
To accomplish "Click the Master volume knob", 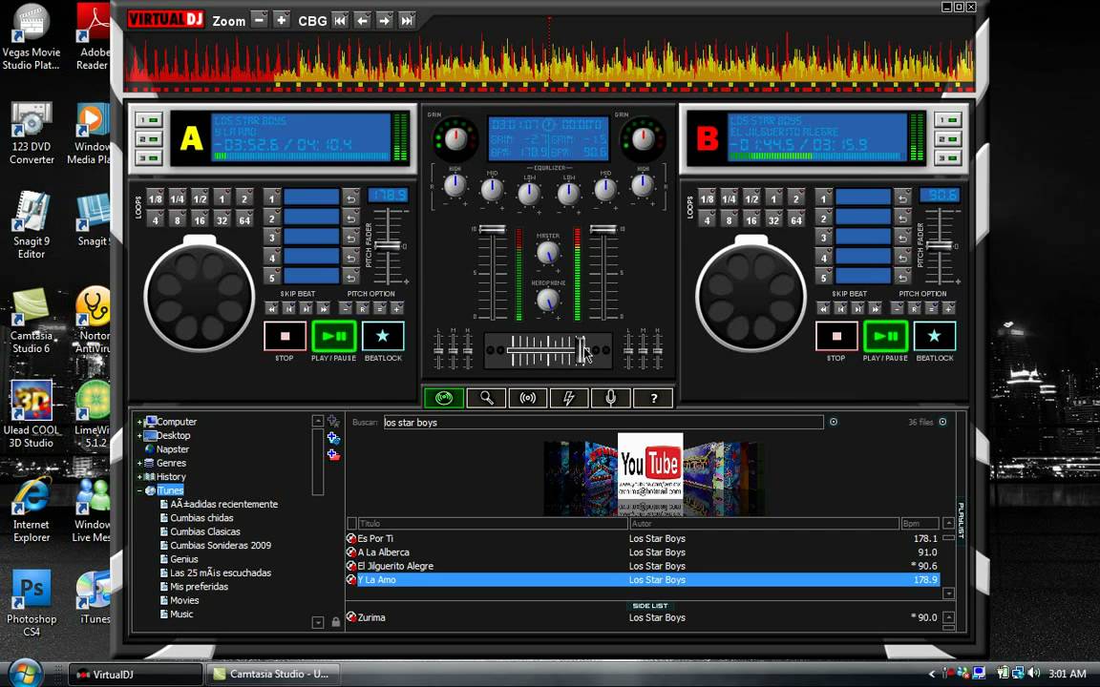I will coord(548,252).
